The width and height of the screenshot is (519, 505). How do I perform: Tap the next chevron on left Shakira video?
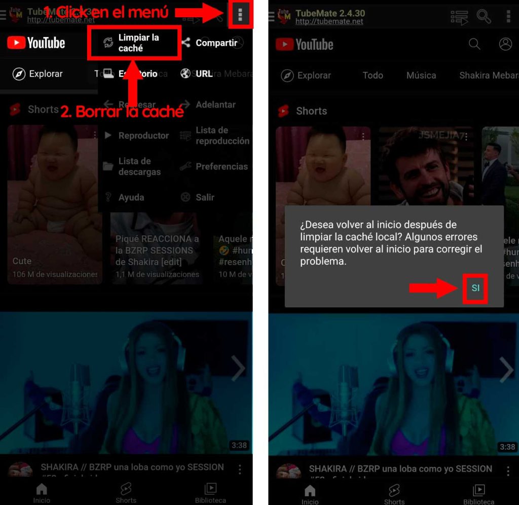click(238, 368)
